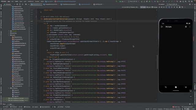Select Code editor view mode
The height and width of the screenshot is (110, 196).
[143, 7]
